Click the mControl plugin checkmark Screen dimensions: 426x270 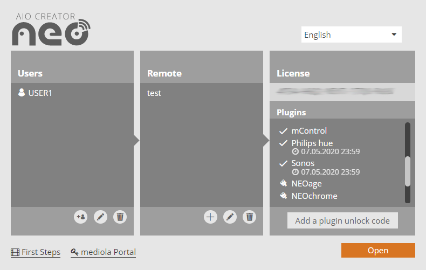point(283,131)
